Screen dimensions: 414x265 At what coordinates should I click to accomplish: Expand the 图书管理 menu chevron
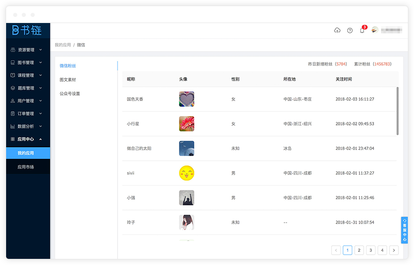click(40, 62)
